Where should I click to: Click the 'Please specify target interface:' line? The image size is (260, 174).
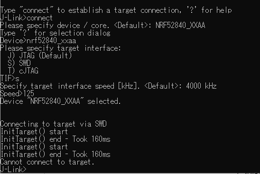coord(60,48)
